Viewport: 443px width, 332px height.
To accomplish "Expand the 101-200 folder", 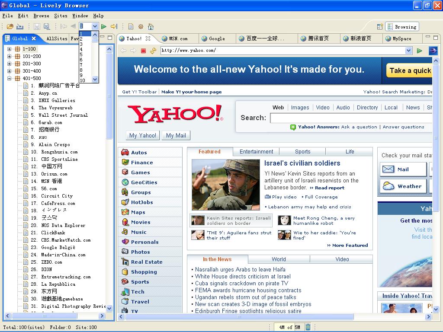I will [10, 56].
